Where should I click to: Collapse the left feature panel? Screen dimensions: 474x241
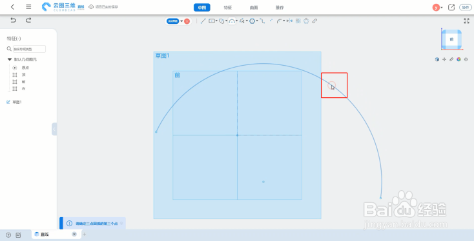click(x=54, y=129)
